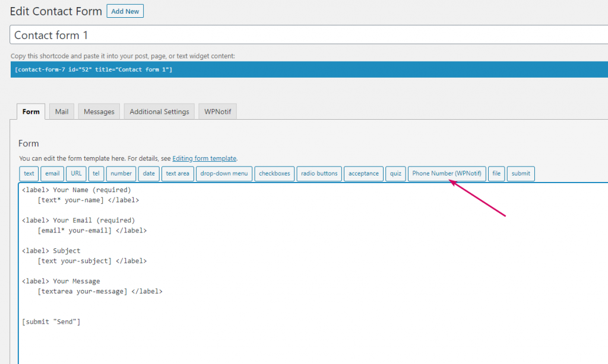The width and height of the screenshot is (608, 364).
Task: Insert the Phone Number (WPNotif) tag
Action: (447, 174)
